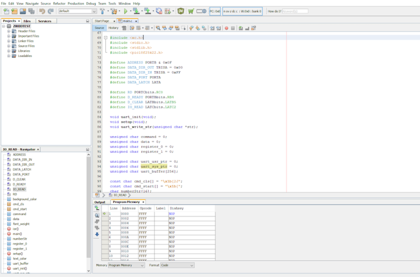Switch editor to Source view

pyautogui.click(x=99, y=28)
